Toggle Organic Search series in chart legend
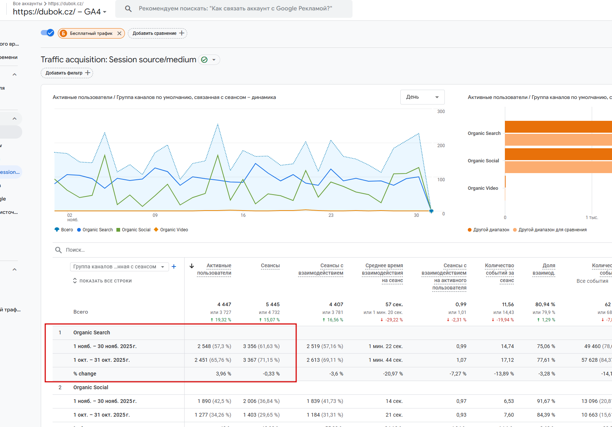The height and width of the screenshot is (427, 612). tap(95, 230)
